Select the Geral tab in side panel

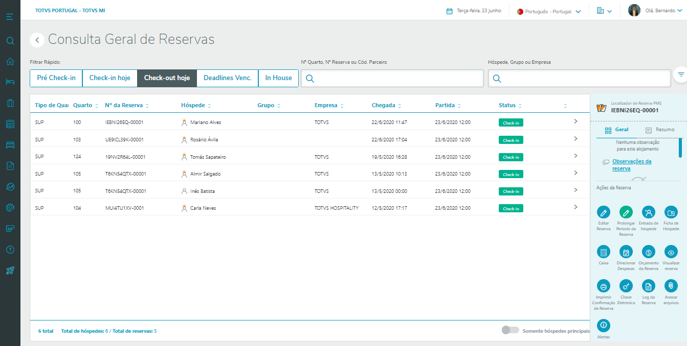[x=617, y=130]
